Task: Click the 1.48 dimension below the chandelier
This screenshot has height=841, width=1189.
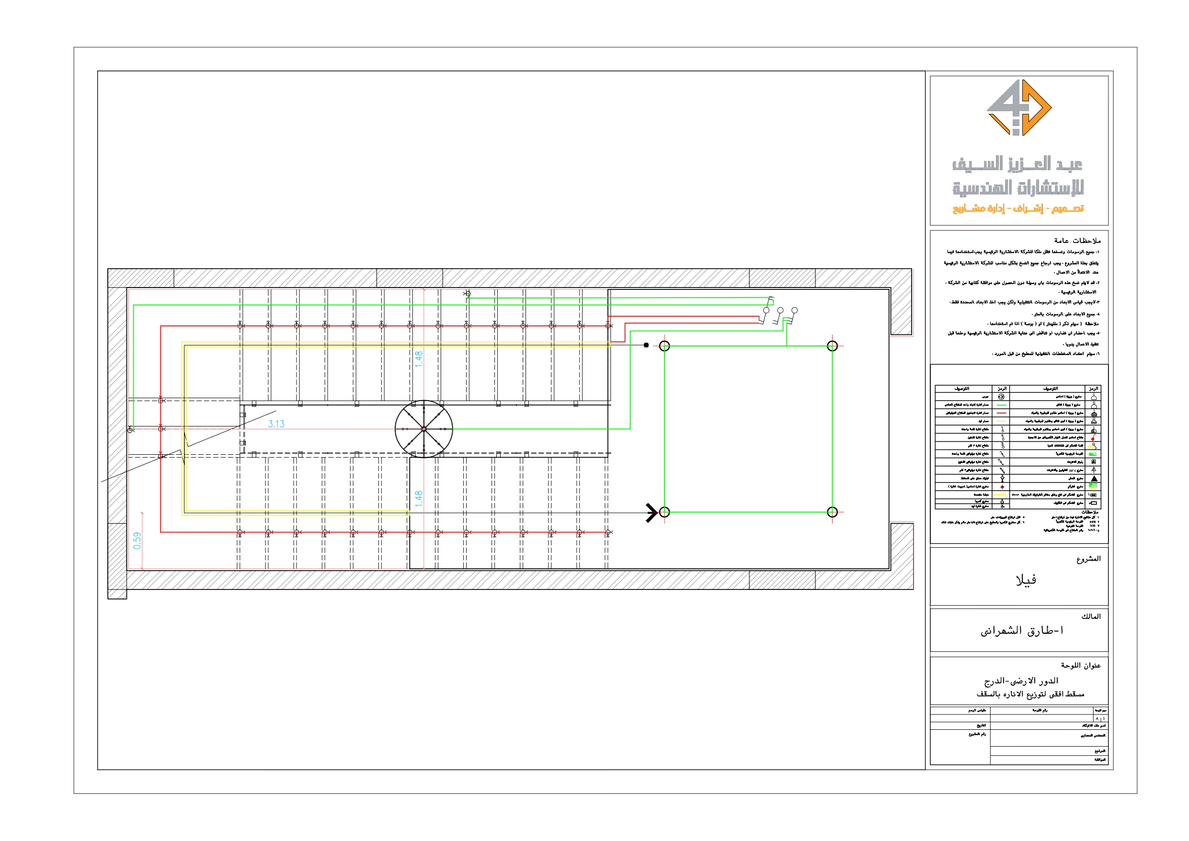Action: 418,499
